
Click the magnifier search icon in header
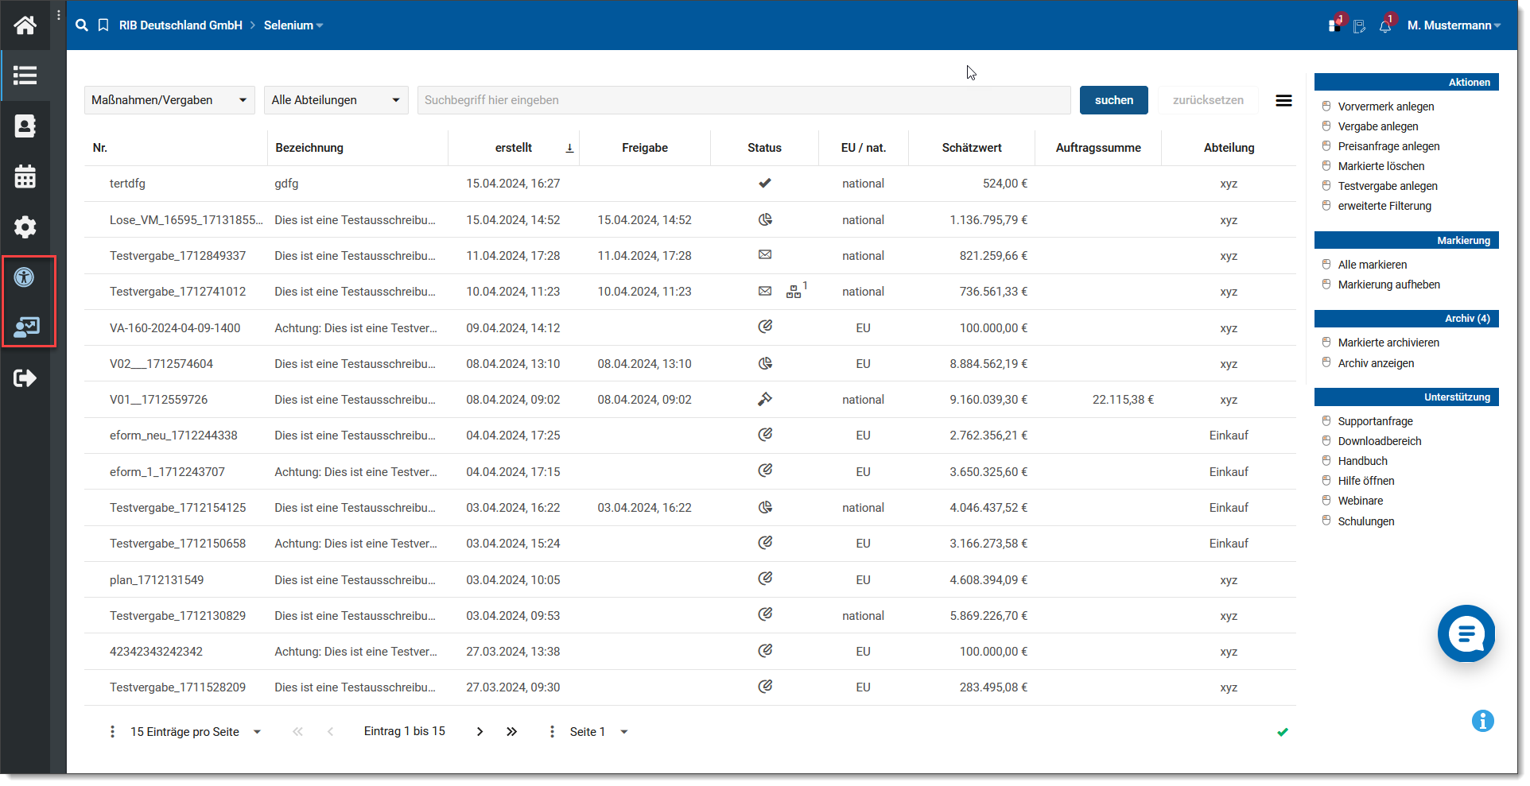click(81, 25)
